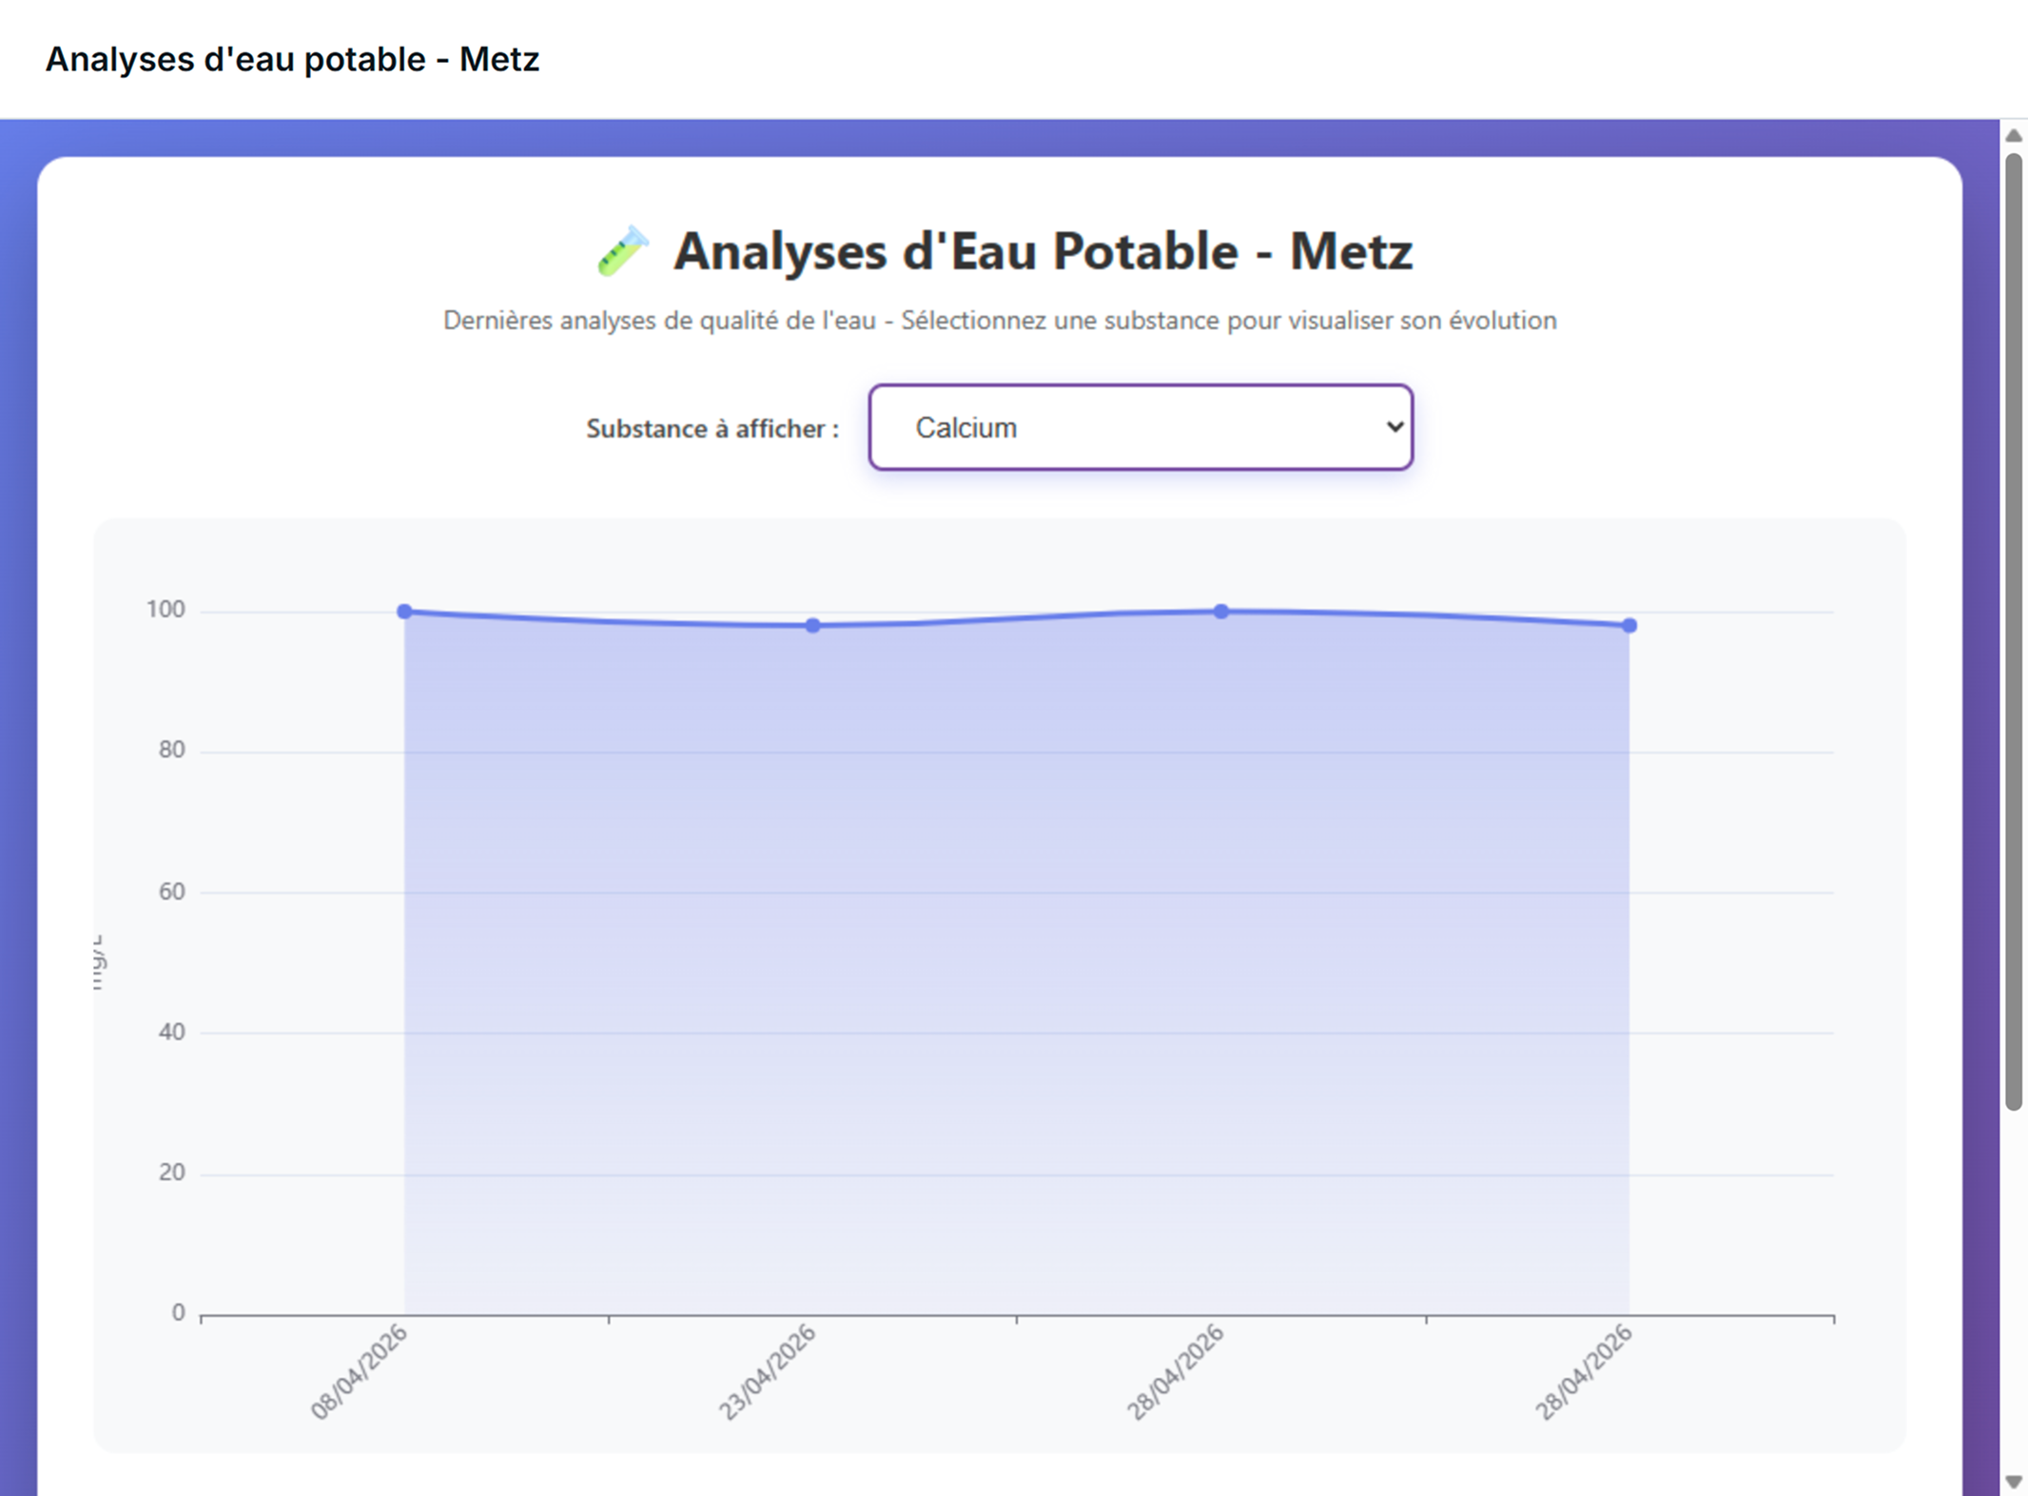
Task: Click the last chart data point at right end
Action: [1629, 626]
